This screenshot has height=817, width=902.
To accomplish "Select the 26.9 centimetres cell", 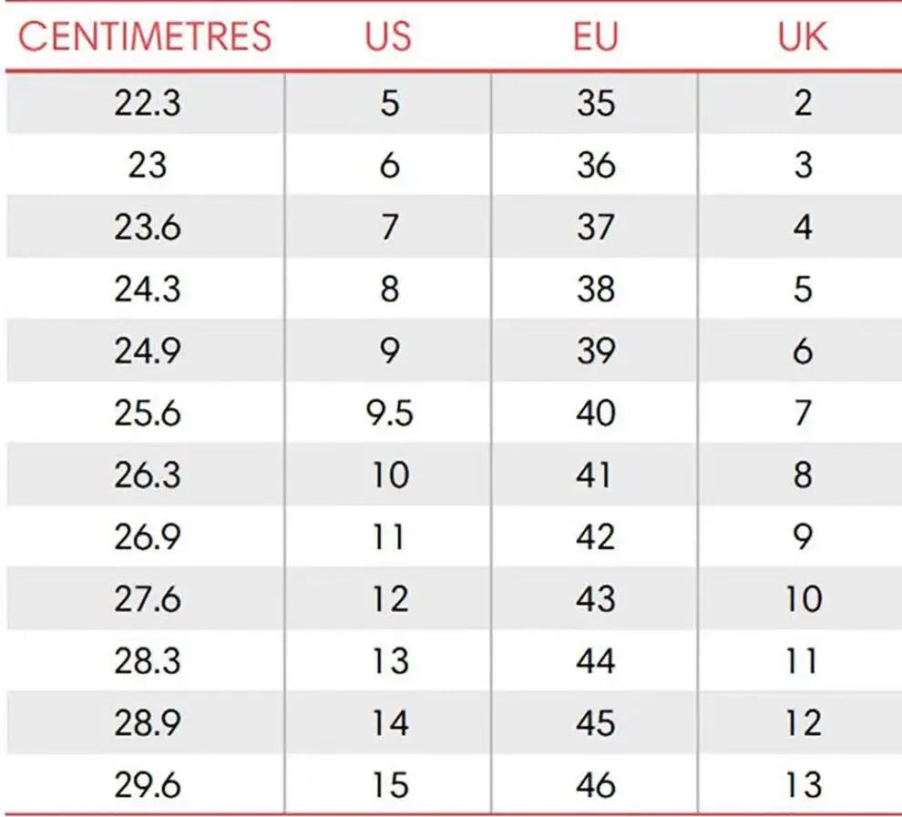I will 148,537.
